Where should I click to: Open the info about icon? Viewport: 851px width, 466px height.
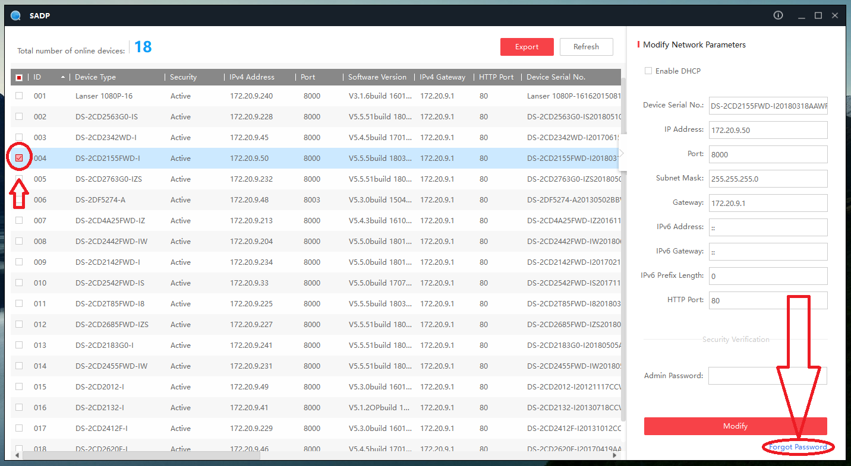(778, 15)
